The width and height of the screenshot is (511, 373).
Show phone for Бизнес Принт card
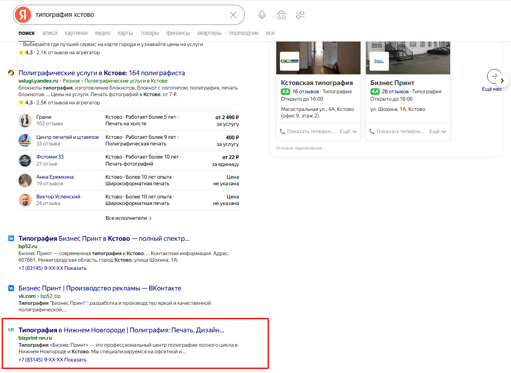pos(397,131)
